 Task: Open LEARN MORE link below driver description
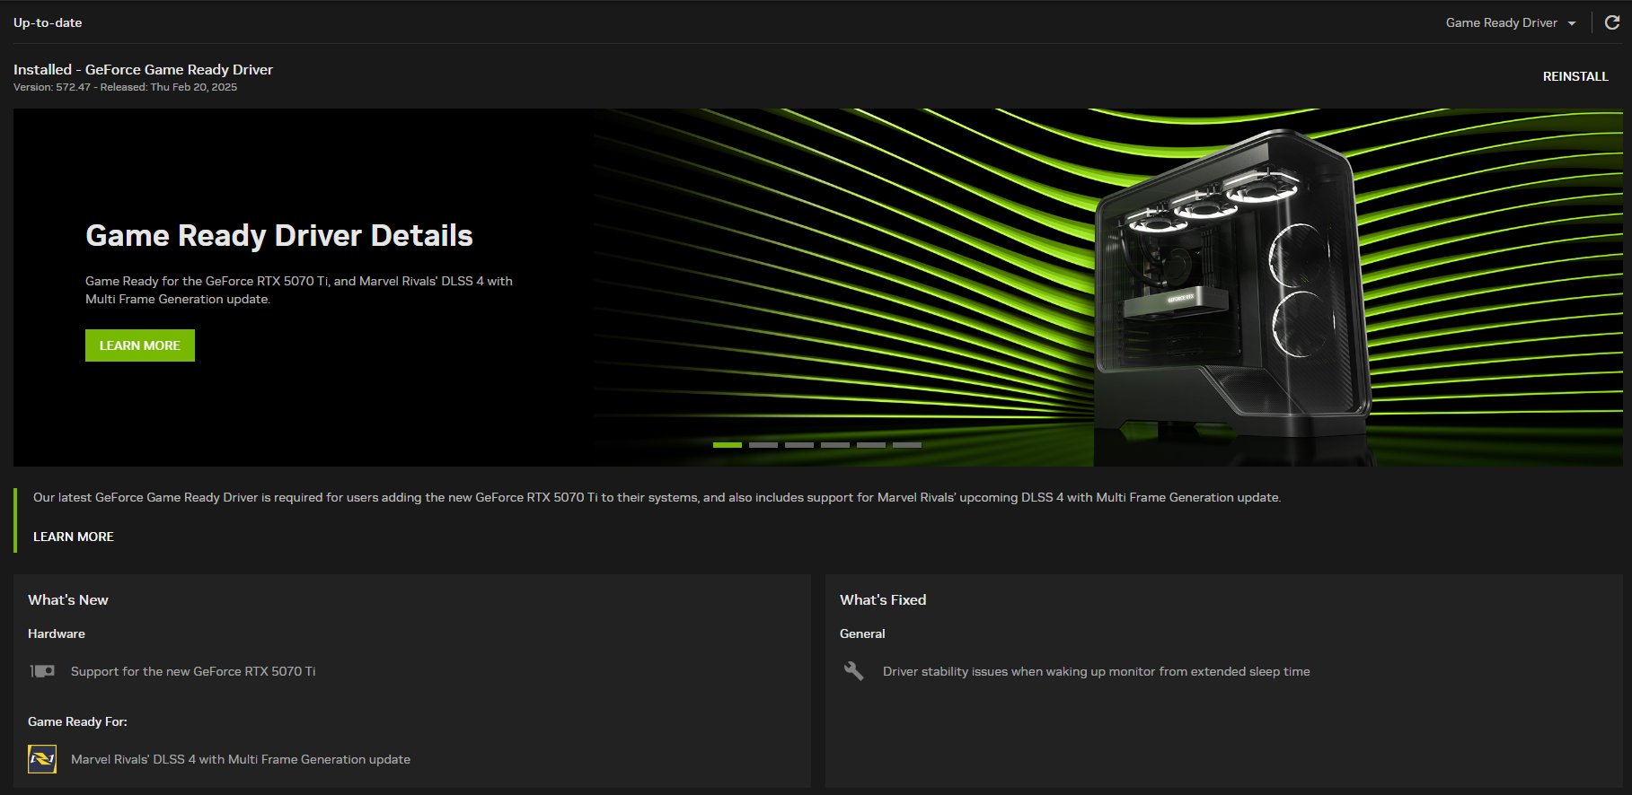74,537
